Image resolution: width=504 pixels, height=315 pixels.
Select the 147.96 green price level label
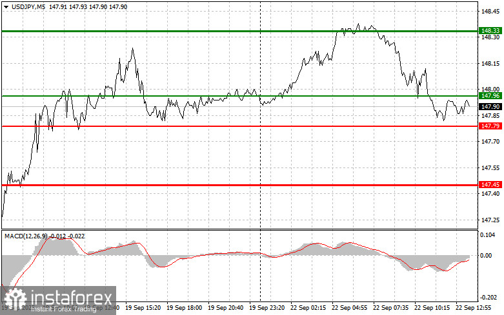point(490,96)
